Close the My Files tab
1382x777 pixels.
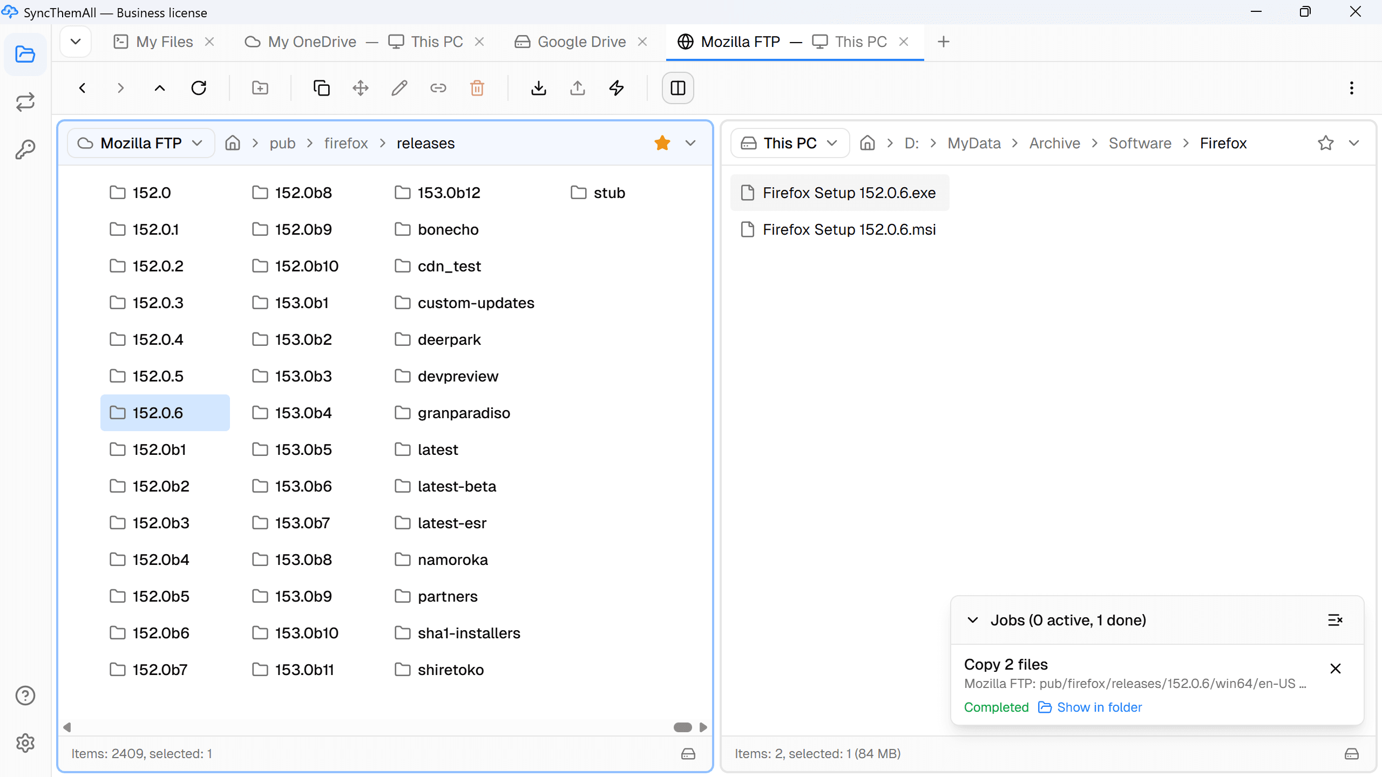[x=210, y=42]
